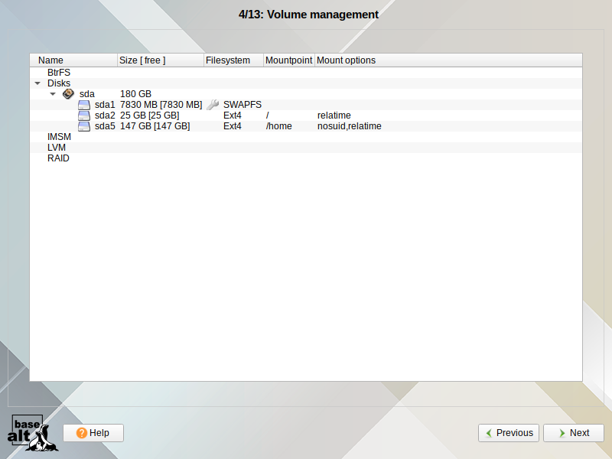Click the 4/13: Volume management title
The width and height of the screenshot is (612, 459).
click(x=308, y=15)
